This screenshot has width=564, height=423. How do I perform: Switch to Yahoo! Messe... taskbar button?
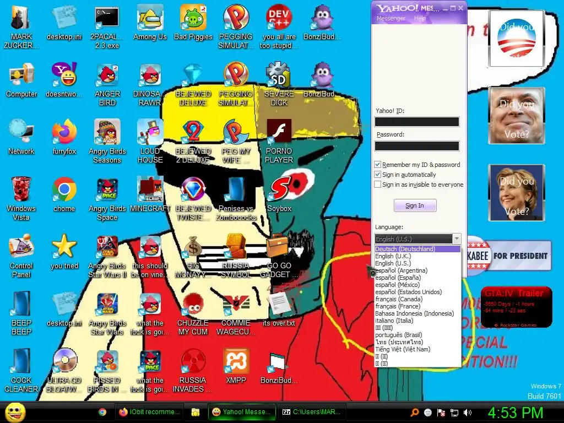point(242,412)
